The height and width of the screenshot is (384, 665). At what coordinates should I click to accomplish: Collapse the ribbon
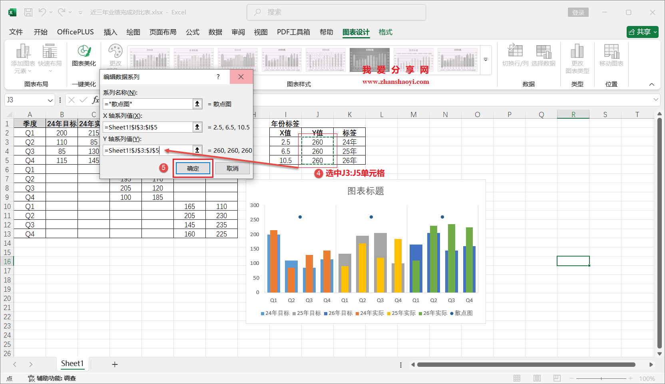(x=652, y=84)
